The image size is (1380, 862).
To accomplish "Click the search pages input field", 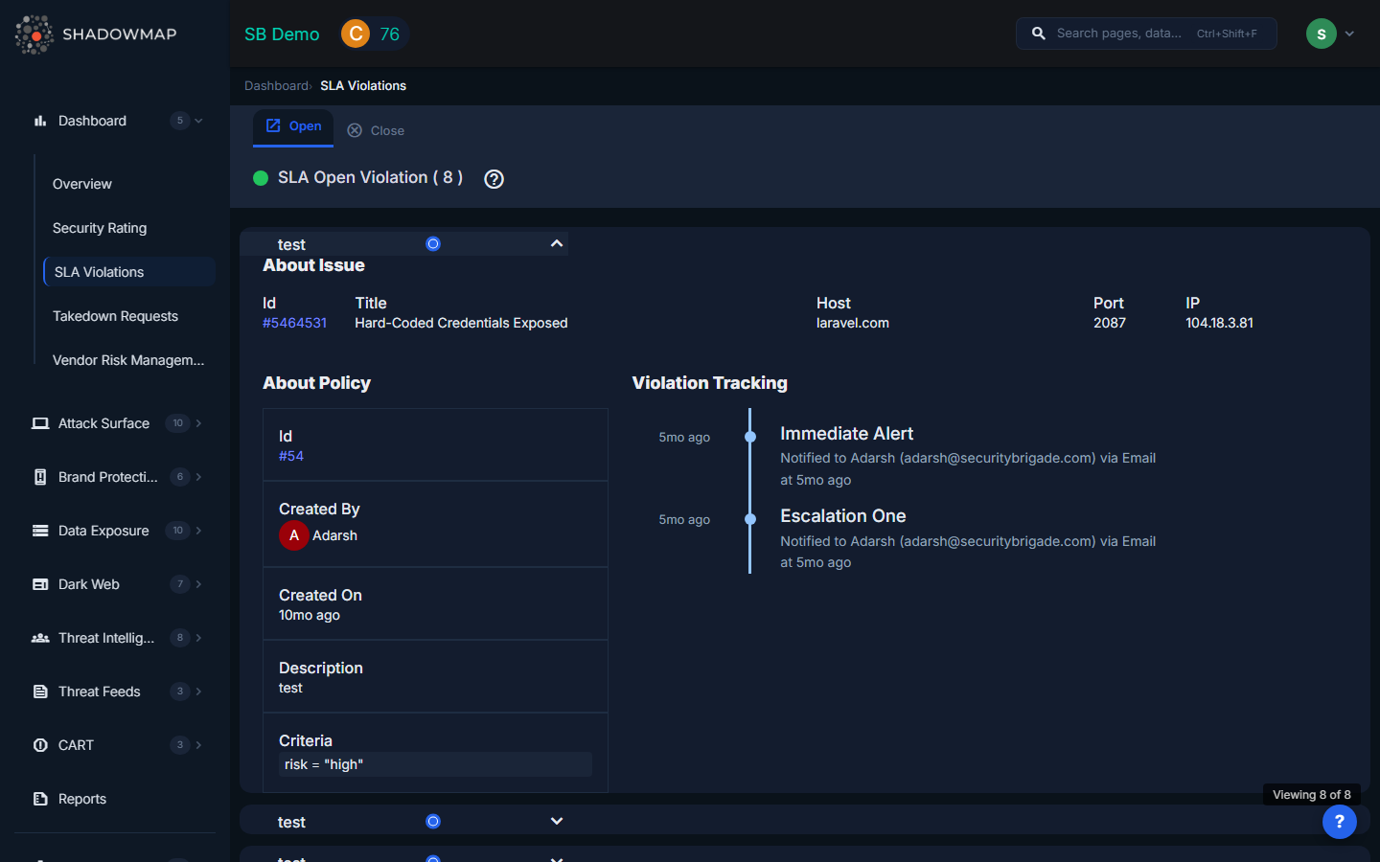I will (x=1121, y=34).
